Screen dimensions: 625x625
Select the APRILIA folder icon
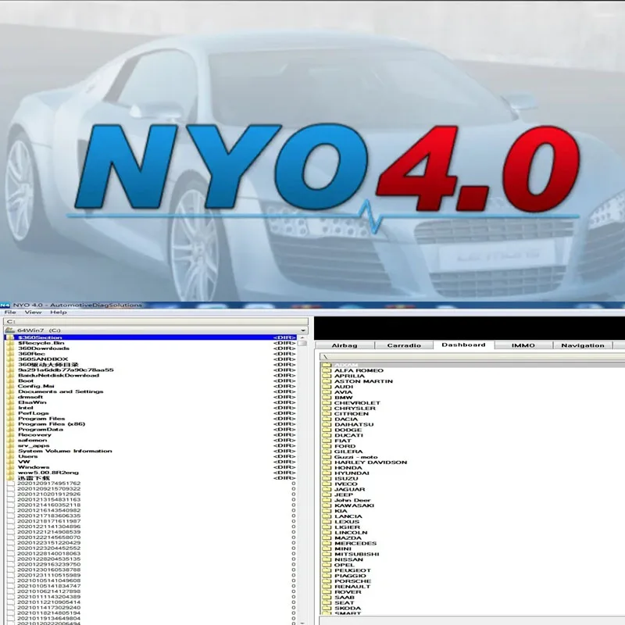327,376
